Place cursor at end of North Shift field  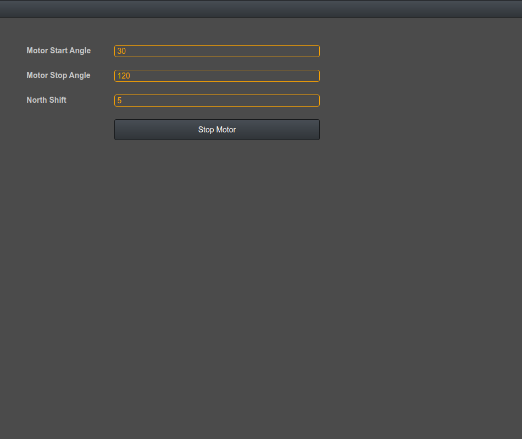tap(313, 101)
